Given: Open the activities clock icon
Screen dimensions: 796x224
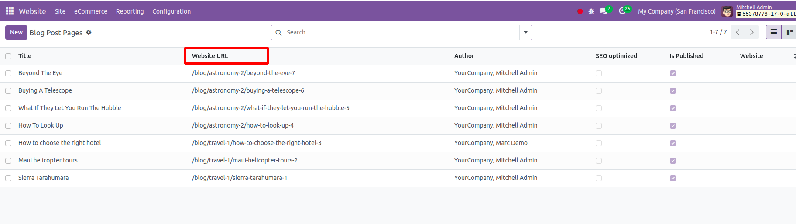Looking at the screenshot, I should (622, 11).
